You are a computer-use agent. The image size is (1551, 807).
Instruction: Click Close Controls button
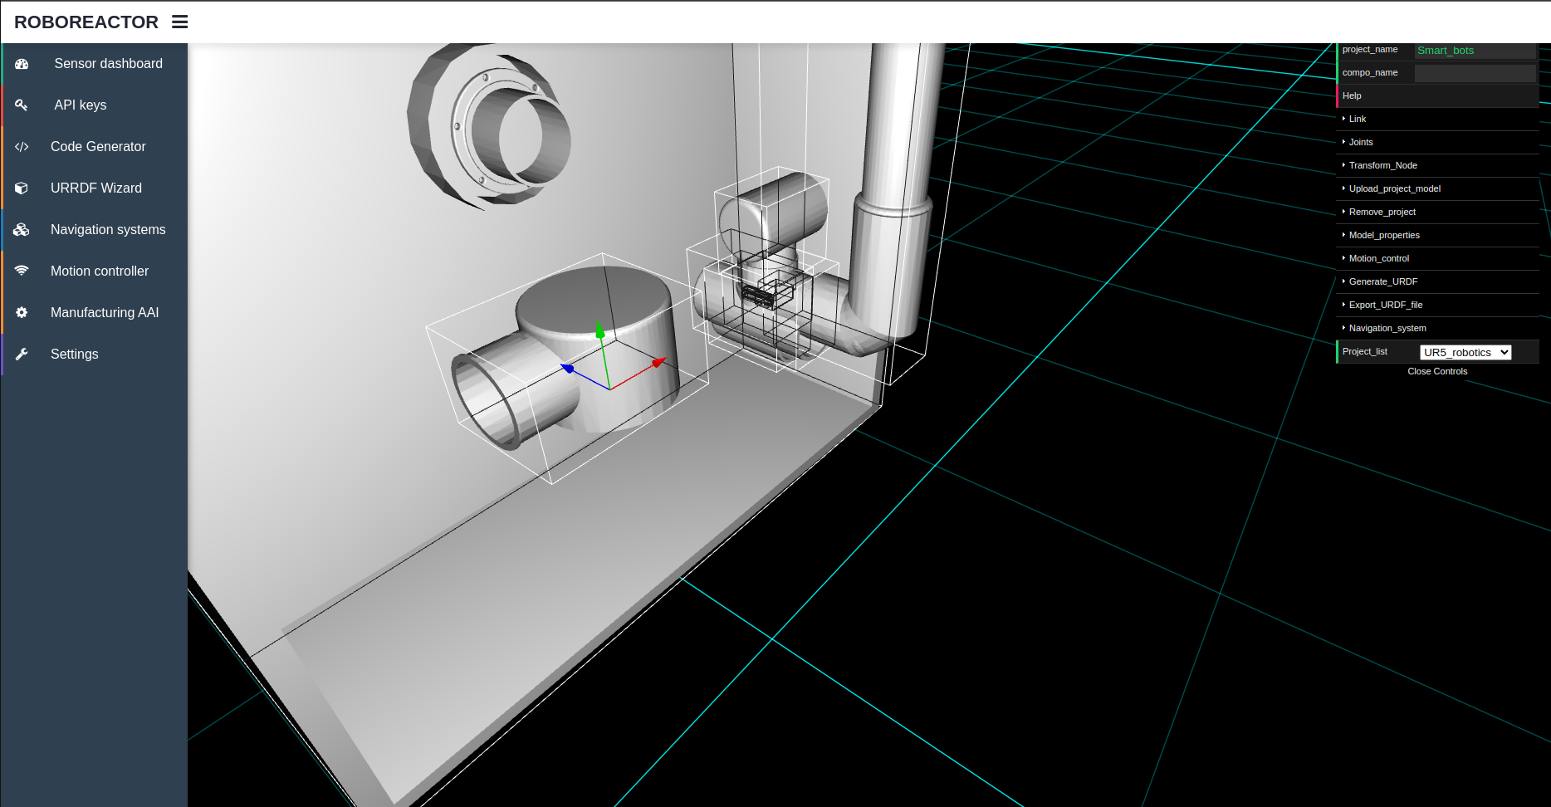coord(1437,372)
